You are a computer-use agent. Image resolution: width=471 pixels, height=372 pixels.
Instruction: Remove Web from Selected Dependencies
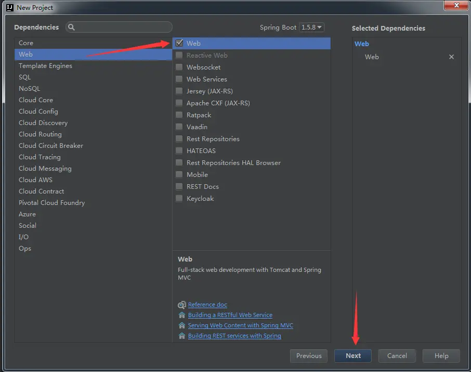(451, 57)
